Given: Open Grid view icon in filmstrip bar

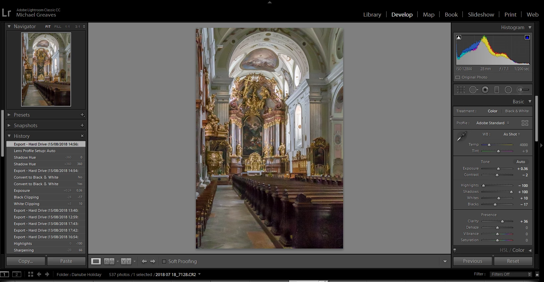Looking at the screenshot, I should coord(30,274).
